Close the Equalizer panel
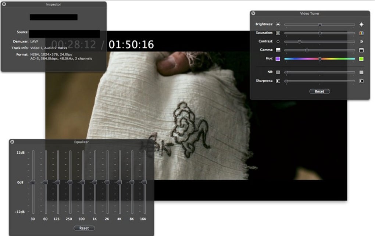 click(12, 142)
